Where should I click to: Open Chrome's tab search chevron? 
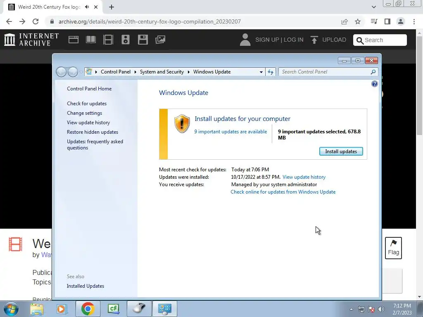pyautogui.click(x=373, y=7)
